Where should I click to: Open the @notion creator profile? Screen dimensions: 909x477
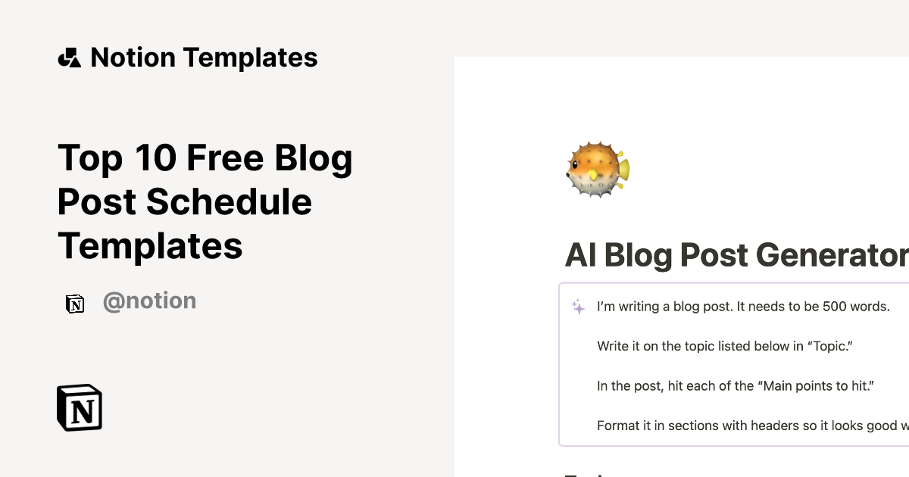point(149,301)
